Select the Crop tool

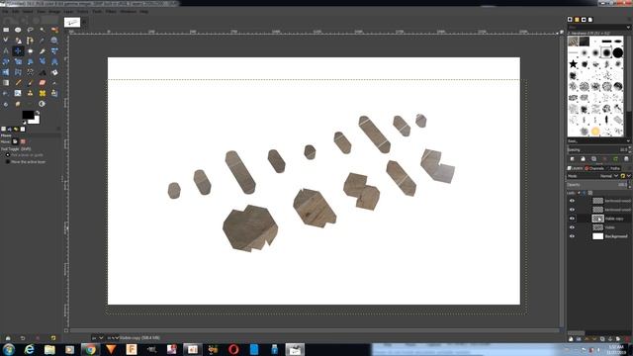(43, 50)
